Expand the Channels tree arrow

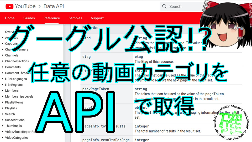click(x=2, y=55)
